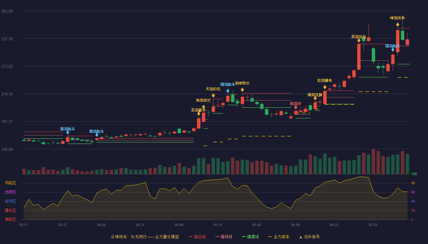Screen dimensions: 428x244
Task: Click the 05-06 date label
Action: point(179,225)
